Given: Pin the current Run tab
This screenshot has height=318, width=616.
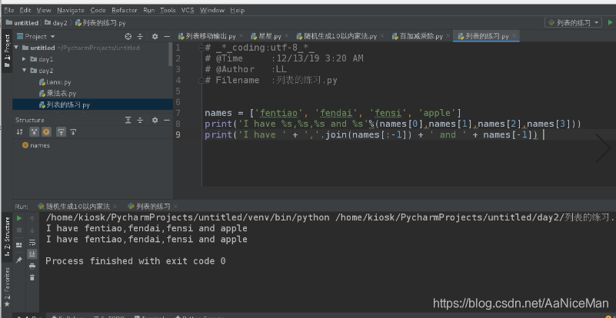Looking at the screenshot, I should [x=19, y=260].
